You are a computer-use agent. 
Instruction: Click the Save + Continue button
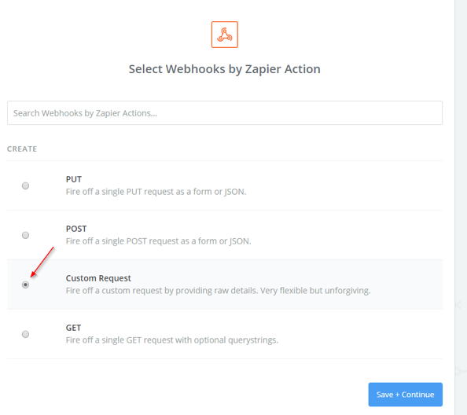406,395
